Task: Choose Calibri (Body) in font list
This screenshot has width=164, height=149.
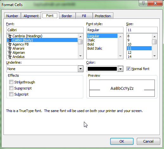Action: 42,40
